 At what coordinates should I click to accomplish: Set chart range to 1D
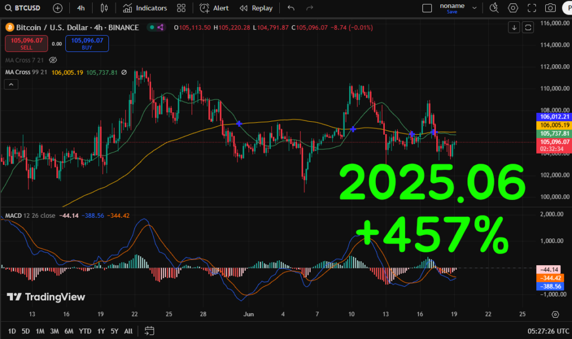12,331
